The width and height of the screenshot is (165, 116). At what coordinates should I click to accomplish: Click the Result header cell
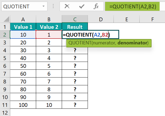pyautogui.click(x=75, y=27)
